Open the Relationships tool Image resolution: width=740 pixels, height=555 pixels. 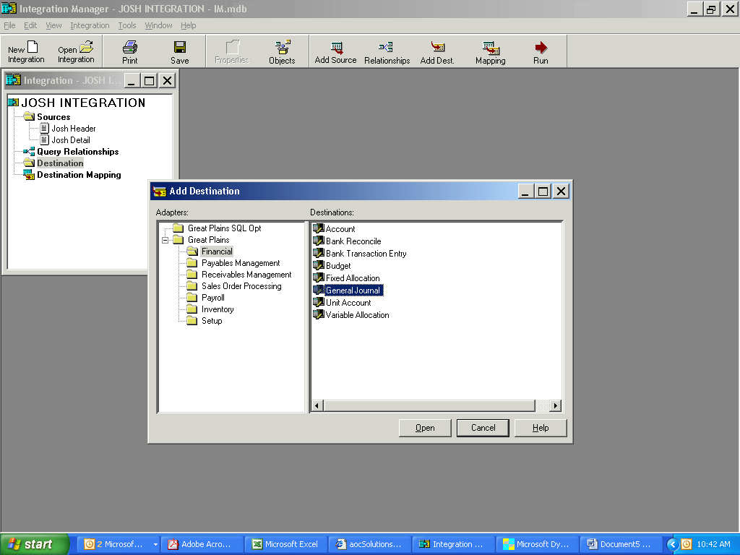click(387, 51)
